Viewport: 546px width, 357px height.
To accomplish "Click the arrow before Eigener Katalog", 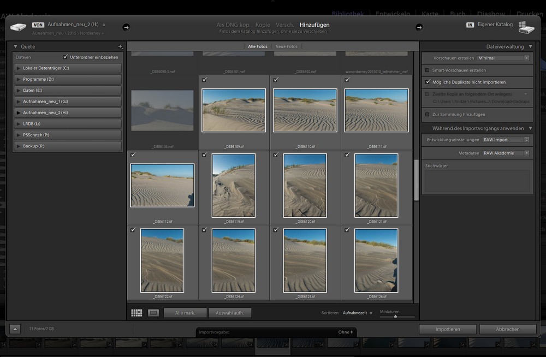I will [x=419, y=27].
